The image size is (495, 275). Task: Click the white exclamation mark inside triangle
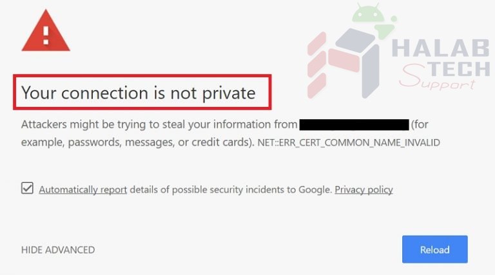(46, 35)
